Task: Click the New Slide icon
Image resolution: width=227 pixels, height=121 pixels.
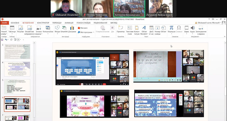Action: tap(4, 28)
